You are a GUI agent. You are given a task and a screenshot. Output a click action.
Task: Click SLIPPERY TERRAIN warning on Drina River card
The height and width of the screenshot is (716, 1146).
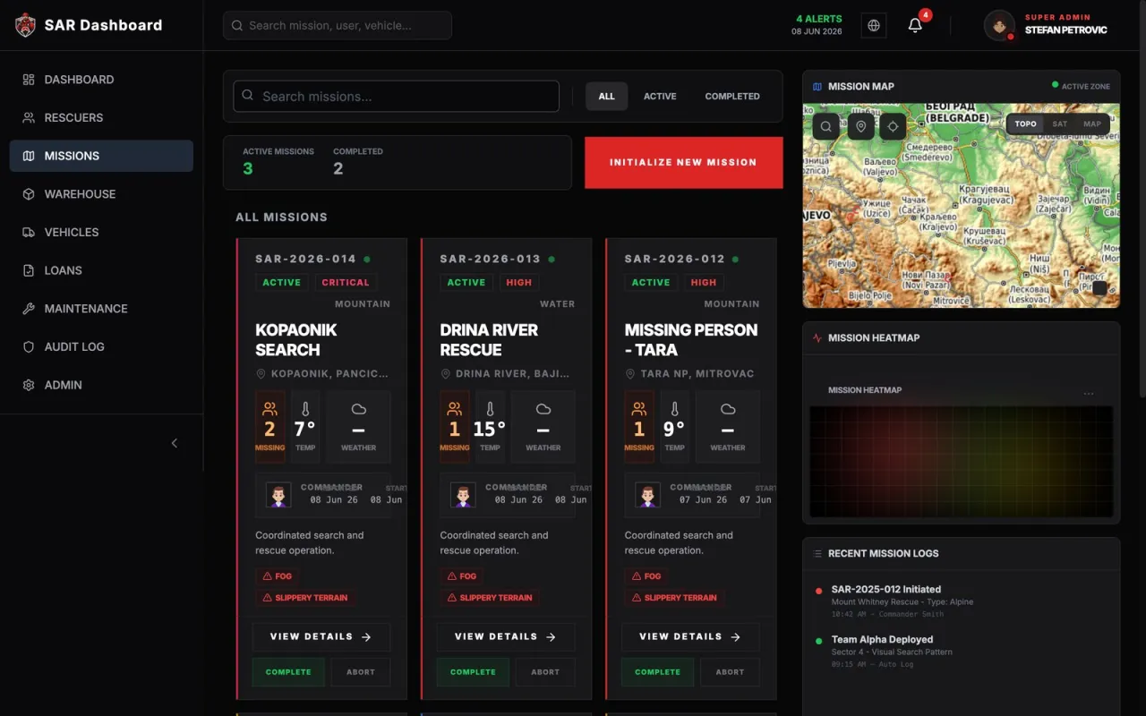(x=488, y=598)
